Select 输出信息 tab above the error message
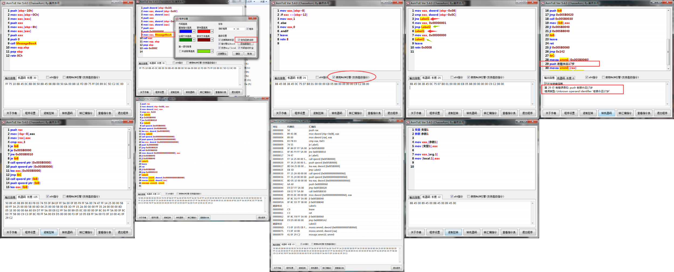This screenshot has height=272, width=674. pos(549,78)
